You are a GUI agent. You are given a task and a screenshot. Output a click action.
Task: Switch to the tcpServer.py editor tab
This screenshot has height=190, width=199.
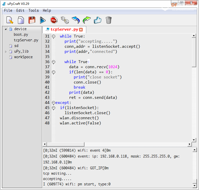(x=64, y=30)
